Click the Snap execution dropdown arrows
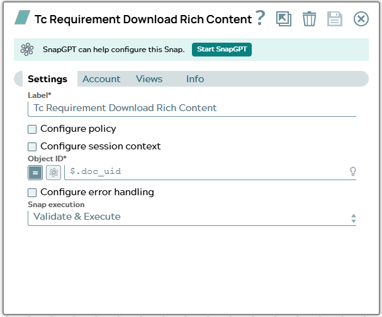 (x=354, y=218)
